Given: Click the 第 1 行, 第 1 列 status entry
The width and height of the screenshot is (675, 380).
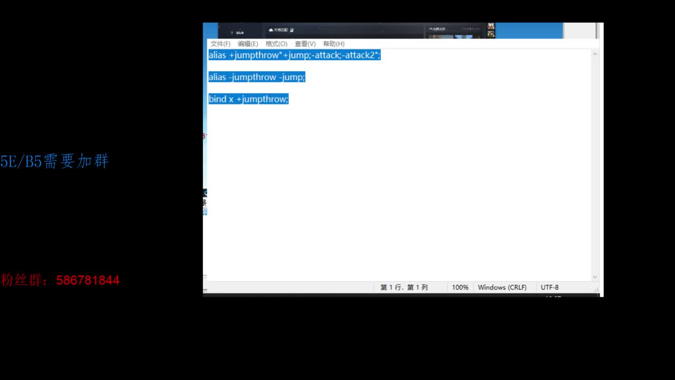Looking at the screenshot, I should tap(404, 288).
